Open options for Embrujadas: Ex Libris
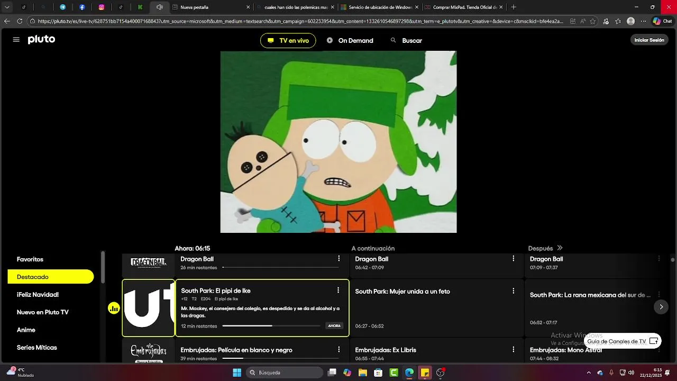Screen dimensions: 677x381 pyautogui.click(x=513, y=350)
